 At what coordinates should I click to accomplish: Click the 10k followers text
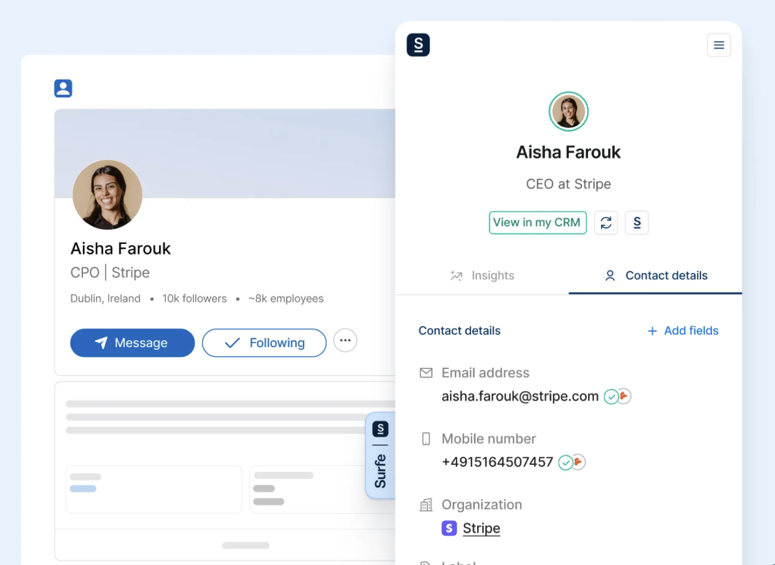pyautogui.click(x=194, y=298)
